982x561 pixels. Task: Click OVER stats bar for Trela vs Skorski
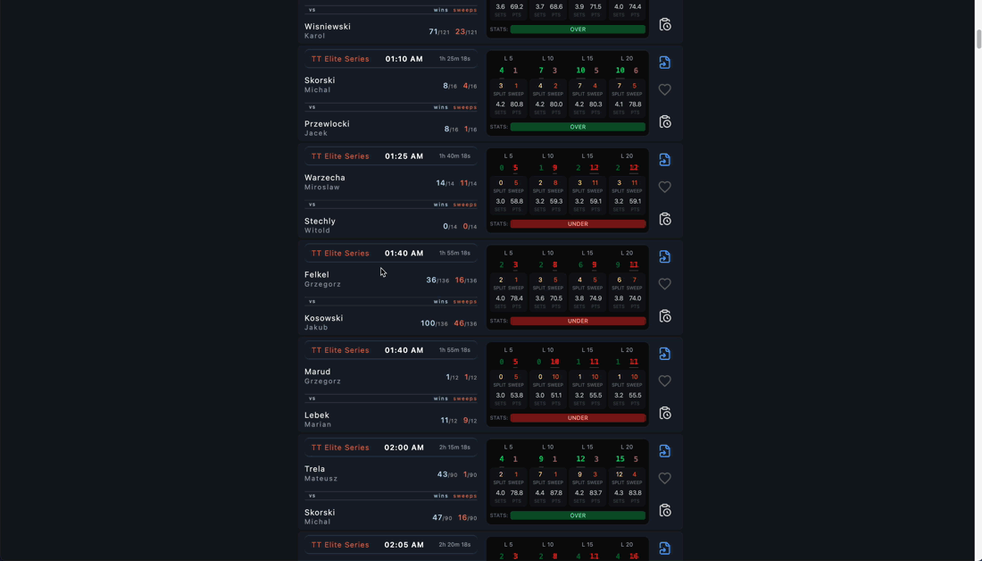click(578, 515)
